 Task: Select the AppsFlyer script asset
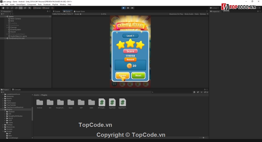point(112,102)
